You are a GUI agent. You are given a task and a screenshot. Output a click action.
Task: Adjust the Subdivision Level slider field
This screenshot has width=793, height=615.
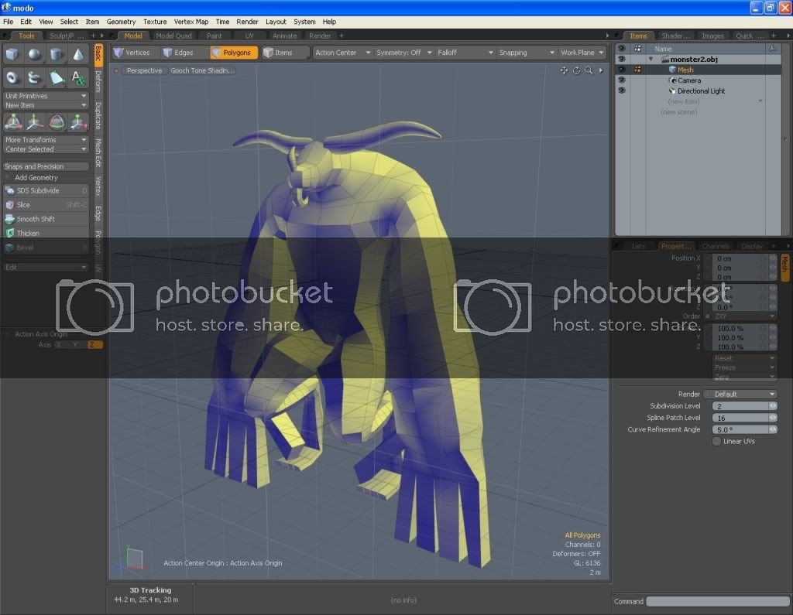744,406
